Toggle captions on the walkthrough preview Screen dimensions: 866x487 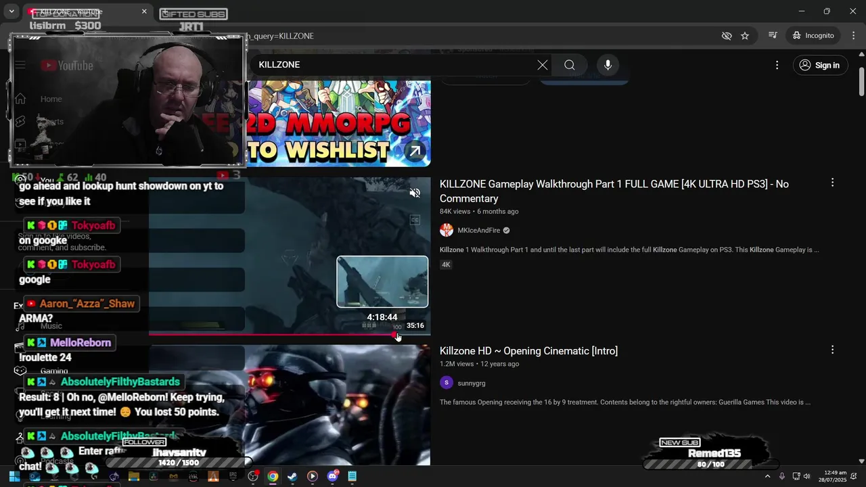pos(415,220)
